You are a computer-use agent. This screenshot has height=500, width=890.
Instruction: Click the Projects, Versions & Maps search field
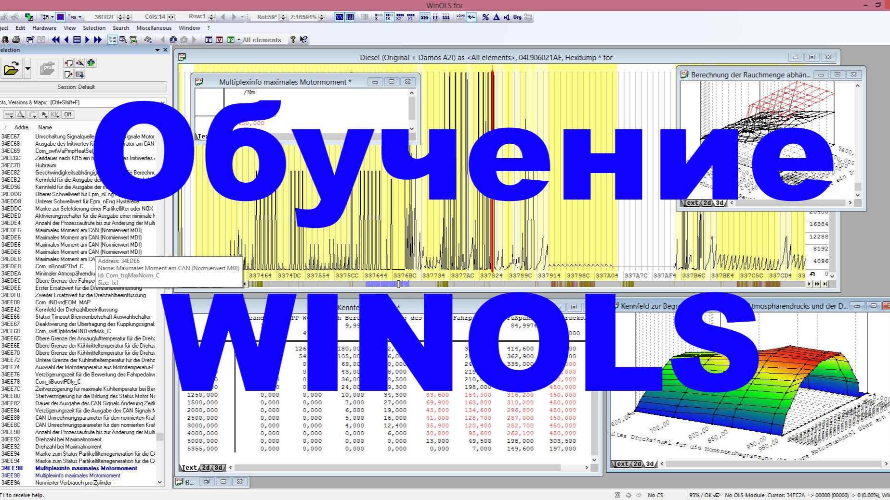pyautogui.click(x=82, y=102)
